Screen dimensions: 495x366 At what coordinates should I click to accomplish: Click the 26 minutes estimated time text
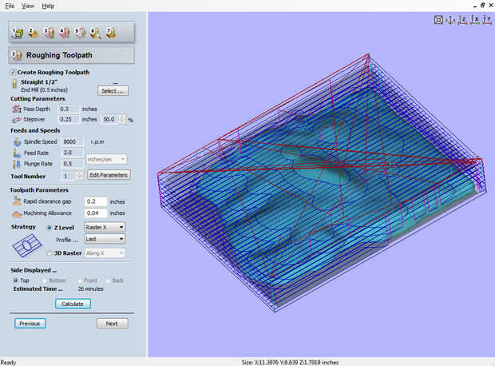click(90, 288)
